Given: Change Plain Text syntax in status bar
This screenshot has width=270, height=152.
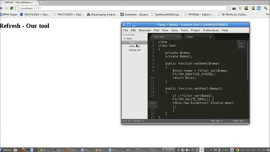Looking at the screenshot, I should (238, 121).
